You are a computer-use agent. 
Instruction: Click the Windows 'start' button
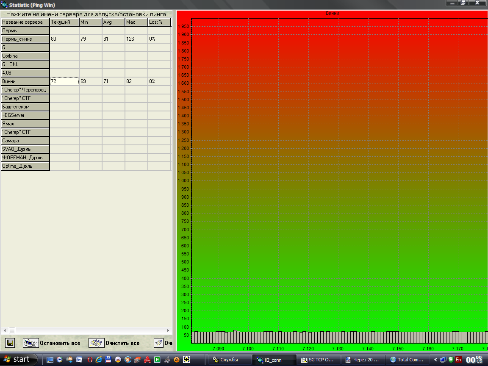tap(17, 360)
